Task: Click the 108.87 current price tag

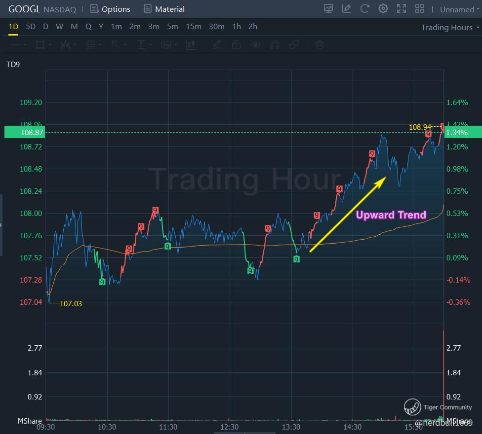Action: pos(25,132)
